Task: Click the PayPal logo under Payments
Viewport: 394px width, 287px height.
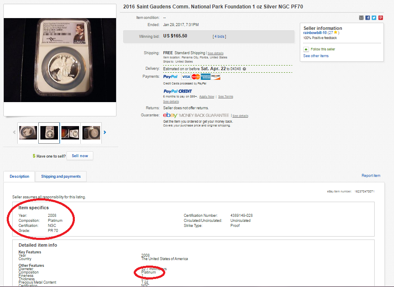Action: [x=170, y=76]
